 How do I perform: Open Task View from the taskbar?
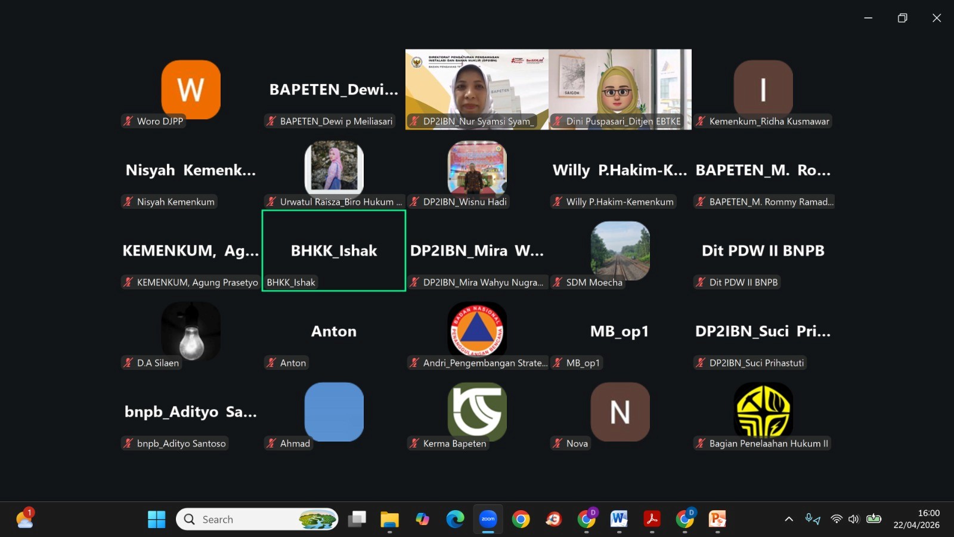[357, 519]
